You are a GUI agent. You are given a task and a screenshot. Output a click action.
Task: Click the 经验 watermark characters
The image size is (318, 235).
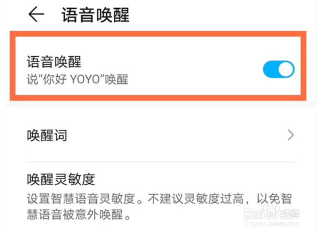coord(291,213)
